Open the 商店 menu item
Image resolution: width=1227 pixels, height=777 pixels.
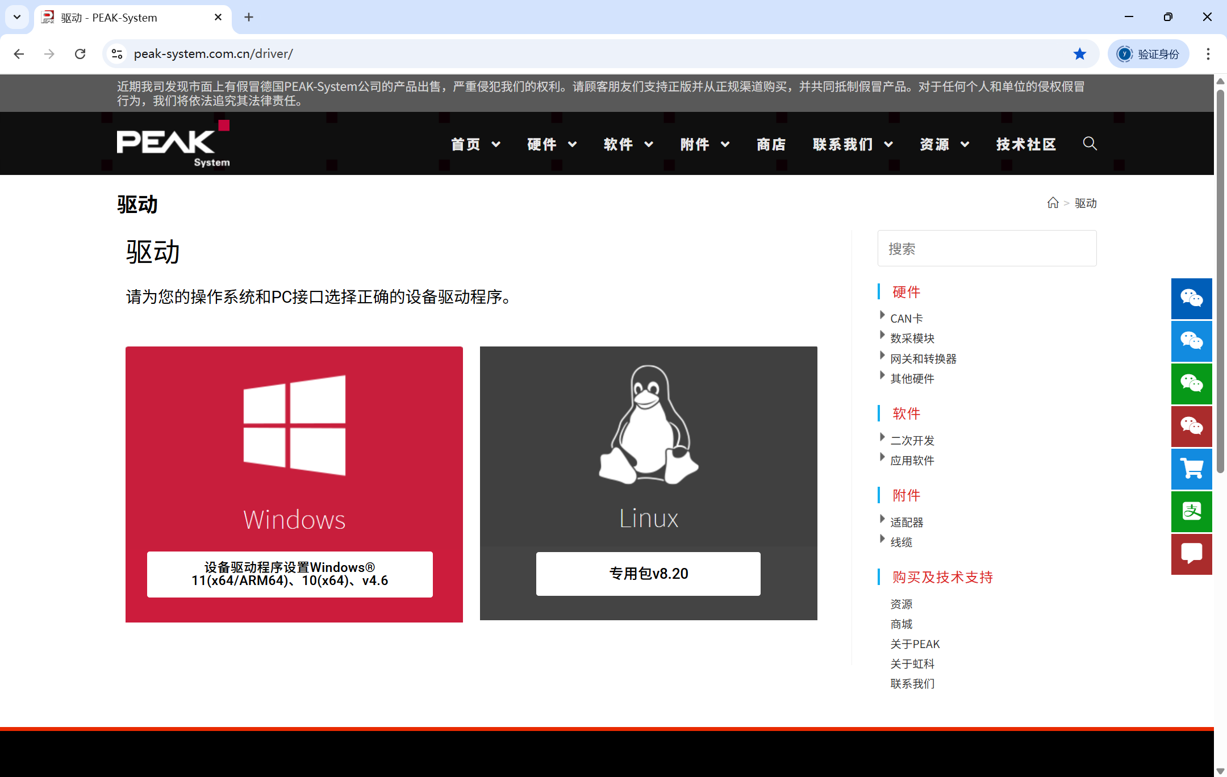coord(771,144)
